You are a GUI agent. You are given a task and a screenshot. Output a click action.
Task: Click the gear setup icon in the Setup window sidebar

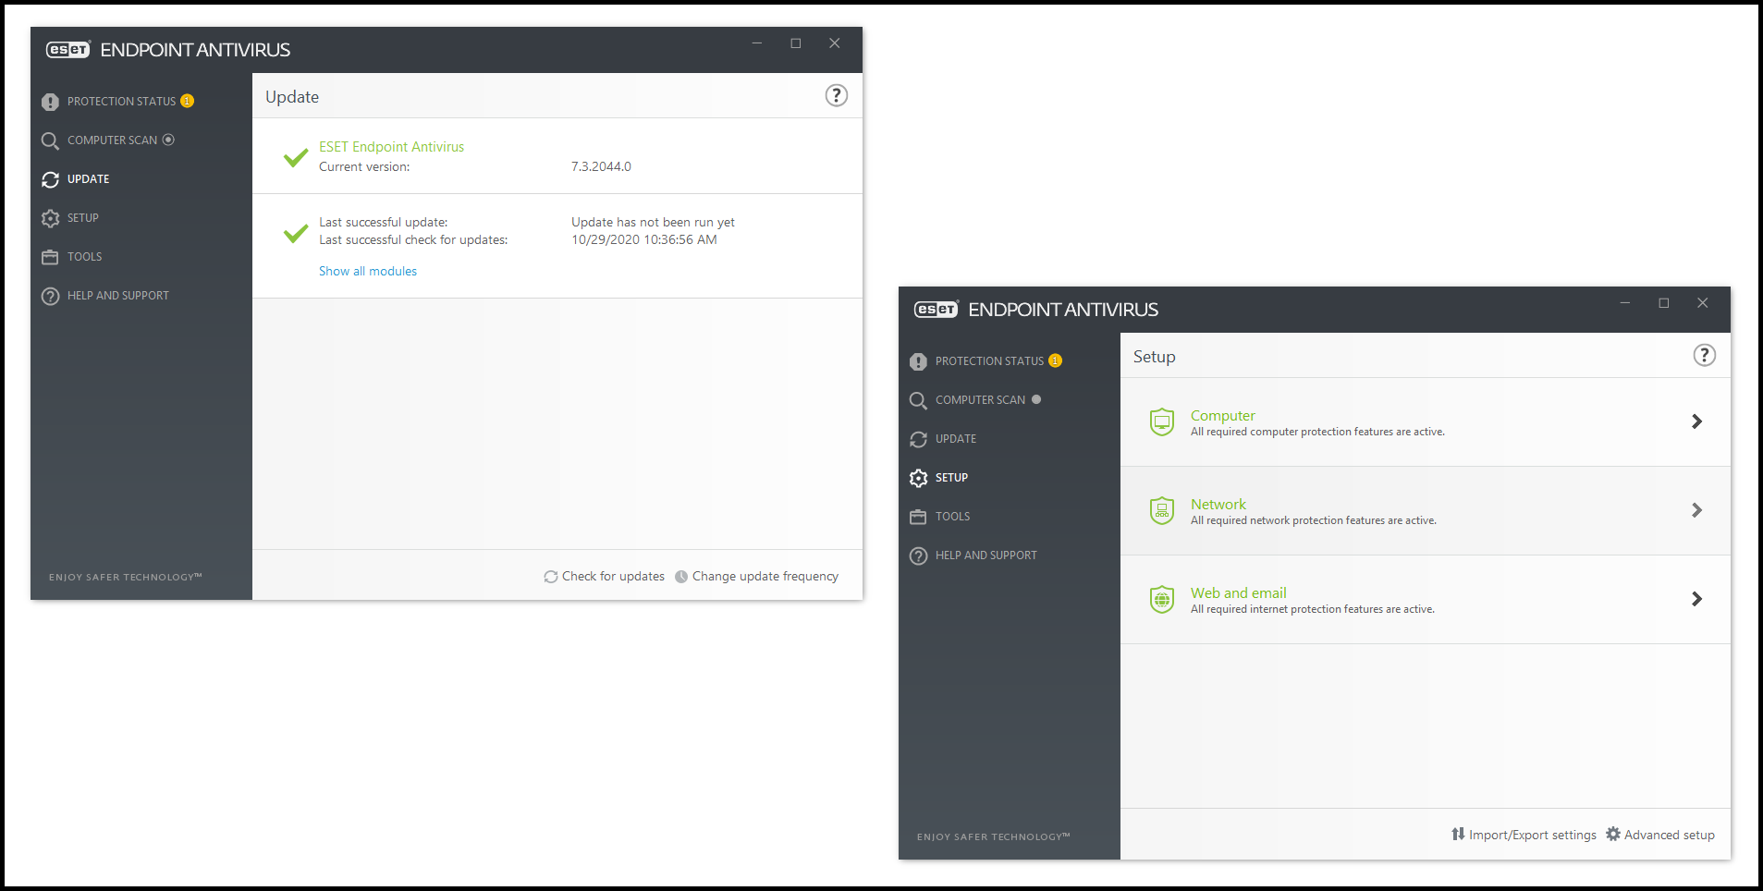click(918, 478)
